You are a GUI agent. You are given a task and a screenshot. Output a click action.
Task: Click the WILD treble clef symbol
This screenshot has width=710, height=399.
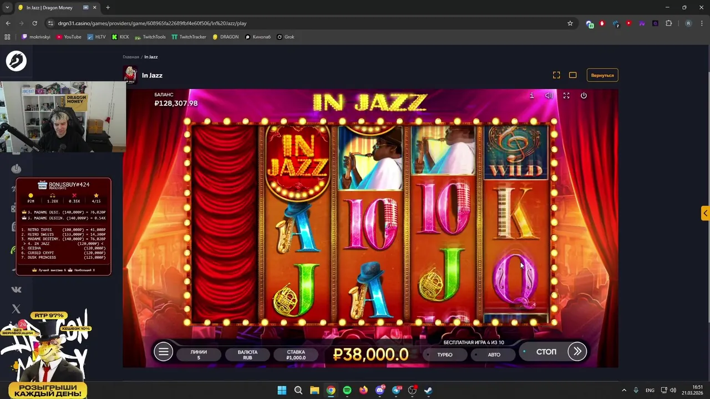point(516,152)
